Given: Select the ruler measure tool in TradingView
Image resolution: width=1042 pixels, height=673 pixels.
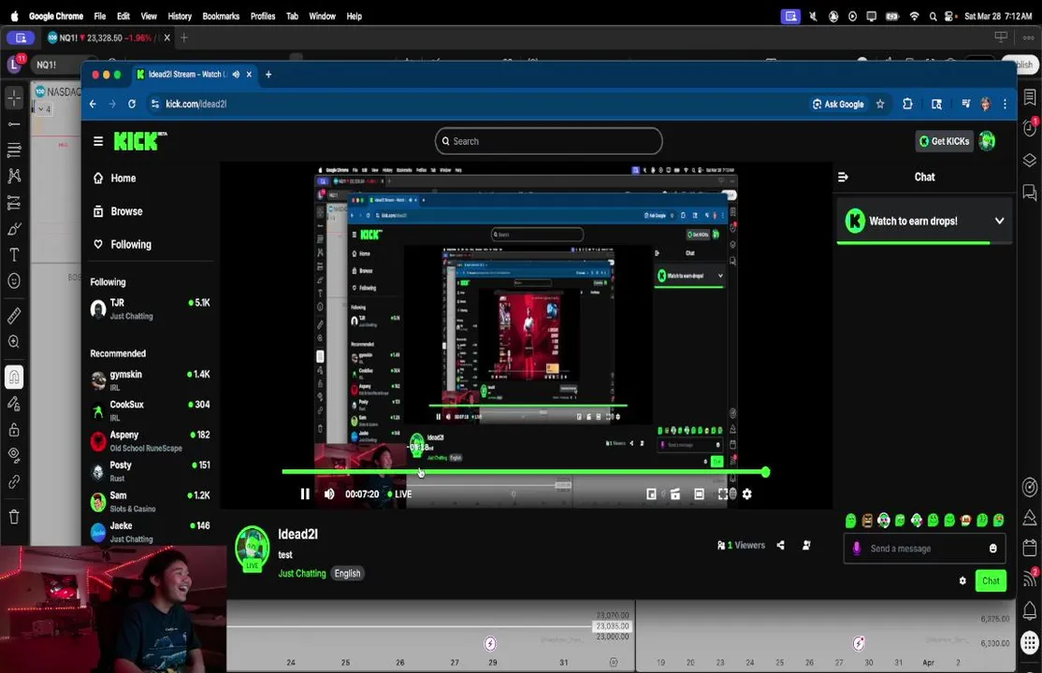Looking at the screenshot, I should [x=14, y=315].
